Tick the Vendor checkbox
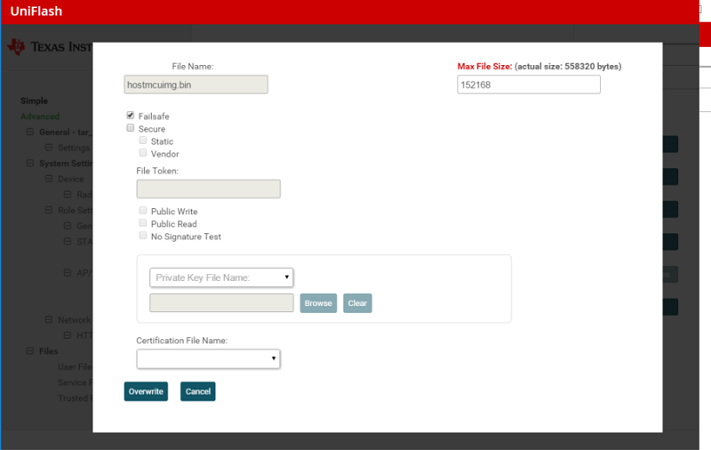 [143, 154]
